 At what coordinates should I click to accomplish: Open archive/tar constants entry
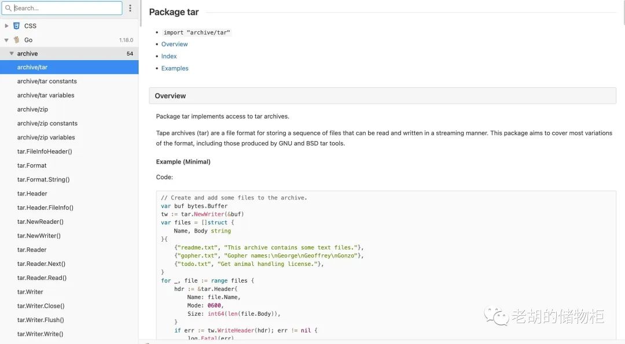coord(69,81)
